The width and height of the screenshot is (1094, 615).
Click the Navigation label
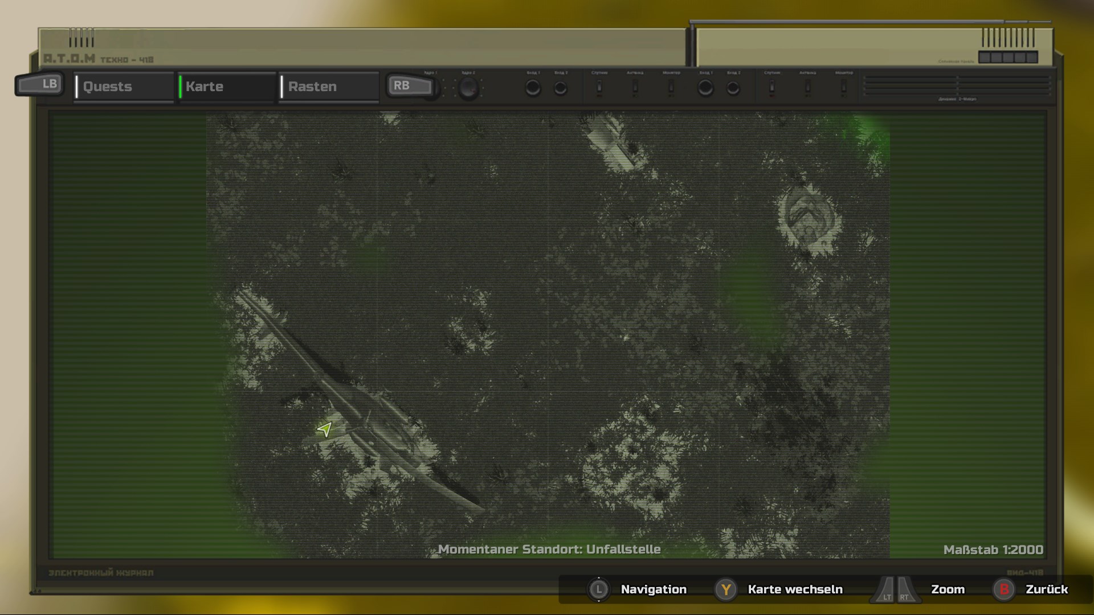pyautogui.click(x=654, y=589)
